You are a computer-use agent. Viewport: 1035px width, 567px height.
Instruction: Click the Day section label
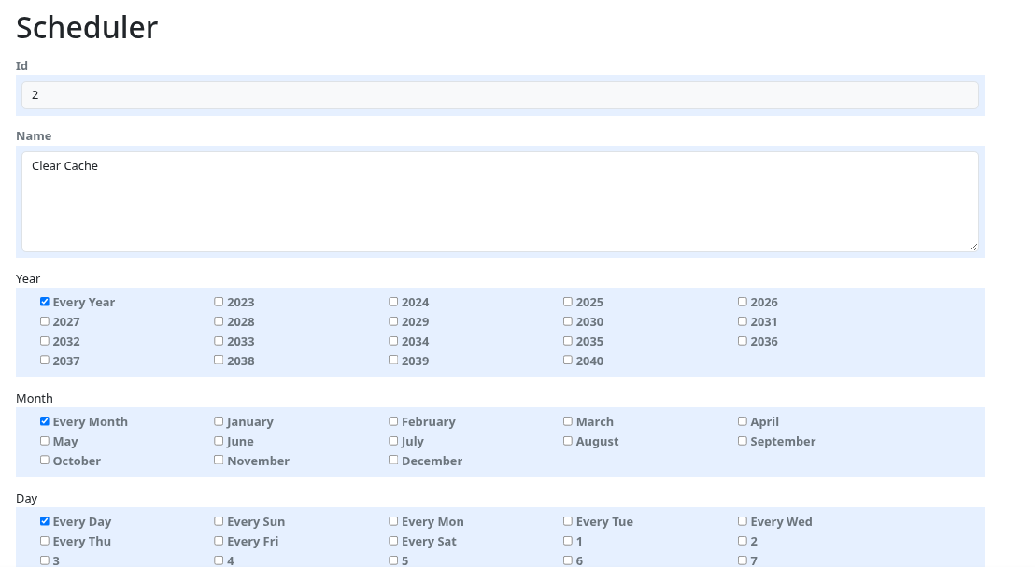pyautogui.click(x=26, y=499)
